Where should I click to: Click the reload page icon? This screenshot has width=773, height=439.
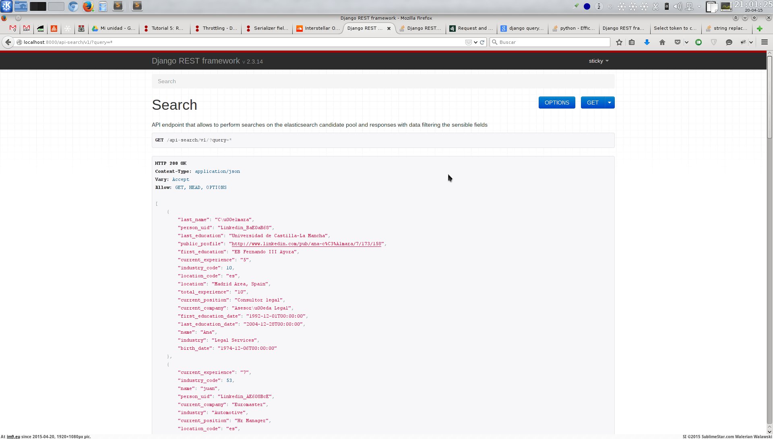(x=482, y=42)
